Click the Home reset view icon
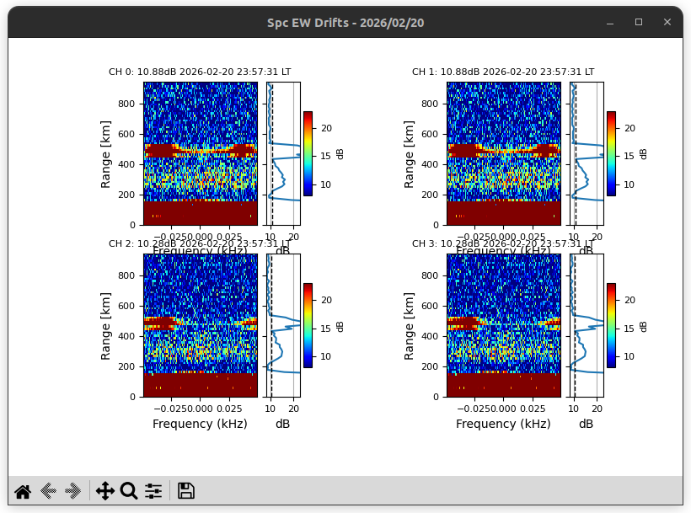691x513 pixels. tap(23, 491)
